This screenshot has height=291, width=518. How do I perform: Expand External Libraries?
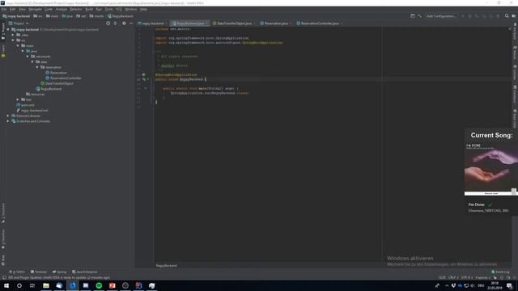(x=8, y=116)
